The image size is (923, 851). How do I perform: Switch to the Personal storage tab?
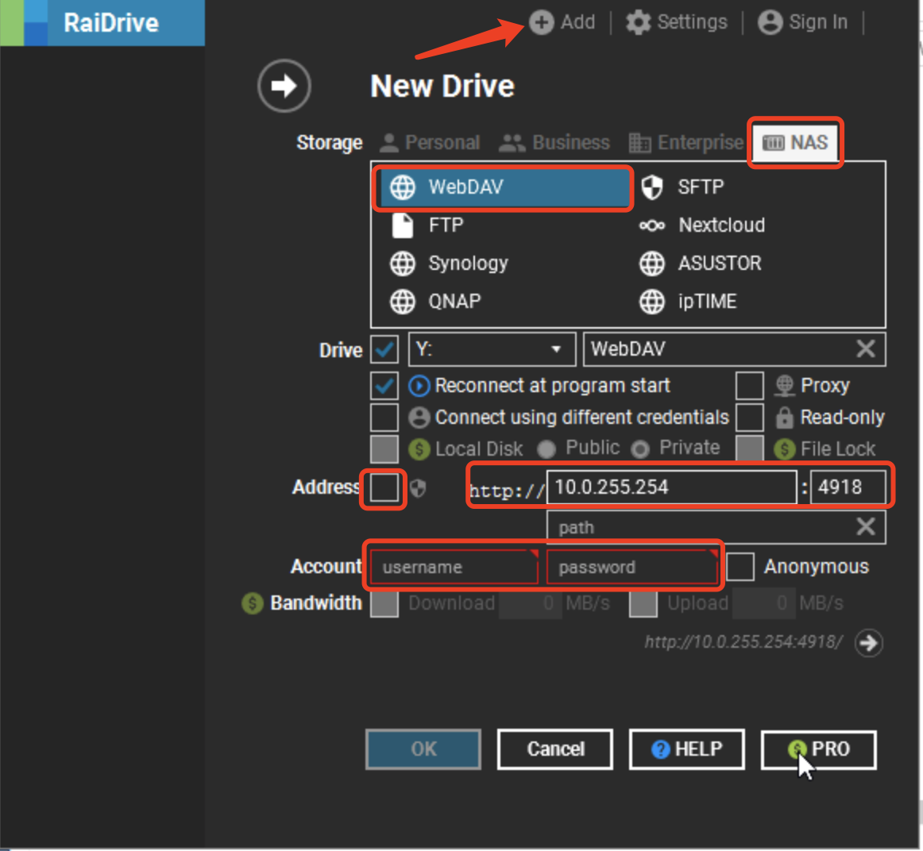point(430,142)
